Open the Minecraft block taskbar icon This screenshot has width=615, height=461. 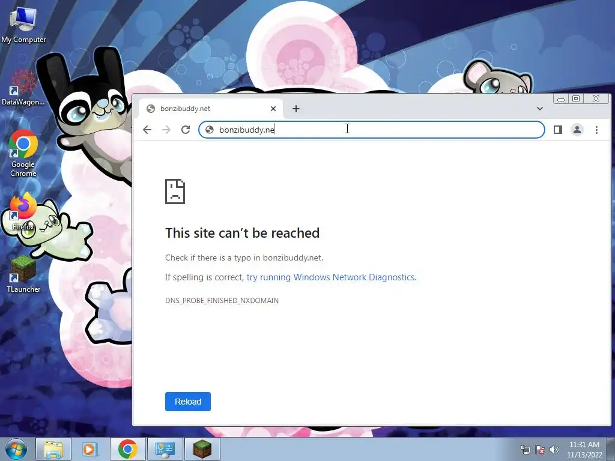click(202, 449)
